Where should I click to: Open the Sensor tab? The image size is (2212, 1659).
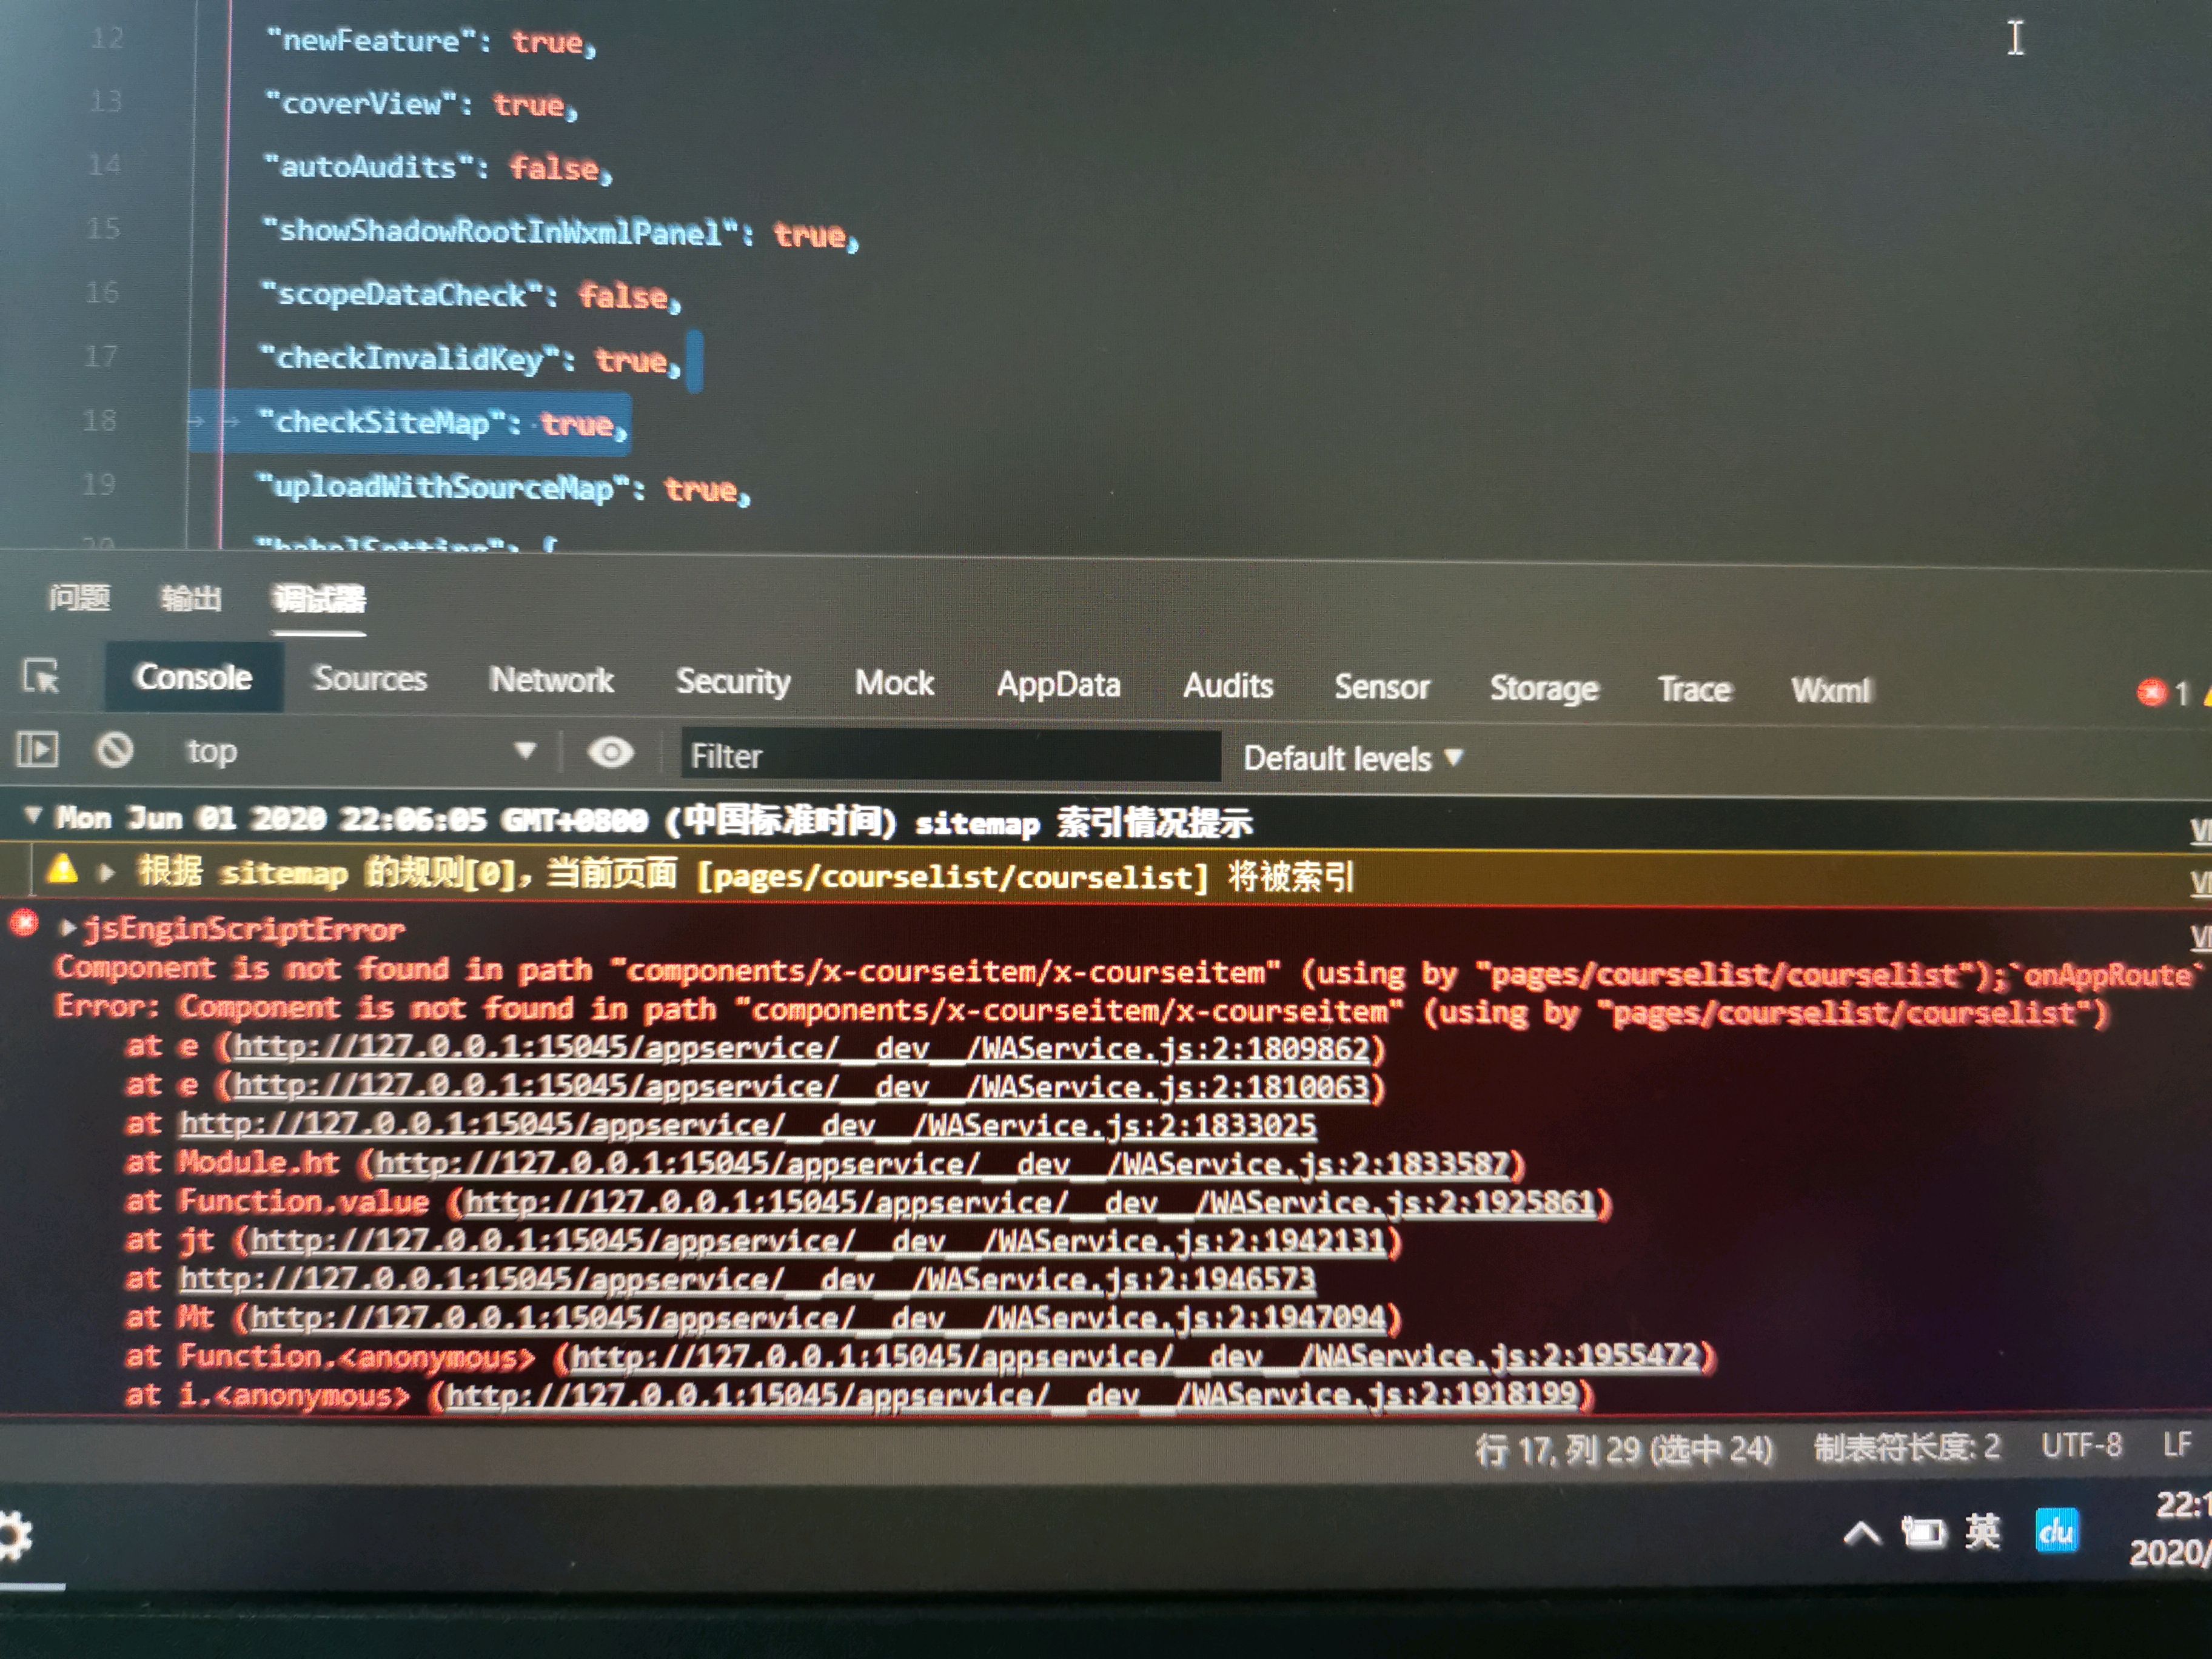1382,687
